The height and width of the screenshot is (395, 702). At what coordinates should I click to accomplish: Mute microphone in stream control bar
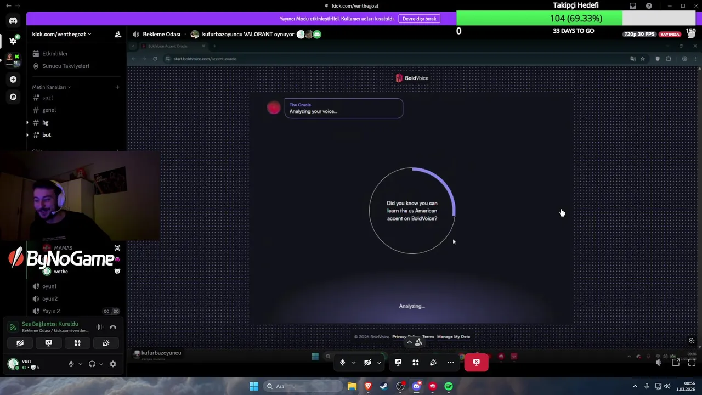pos(342,362)
